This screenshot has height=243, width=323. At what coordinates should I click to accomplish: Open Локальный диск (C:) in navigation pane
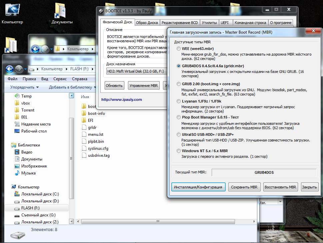click(40, 194)
